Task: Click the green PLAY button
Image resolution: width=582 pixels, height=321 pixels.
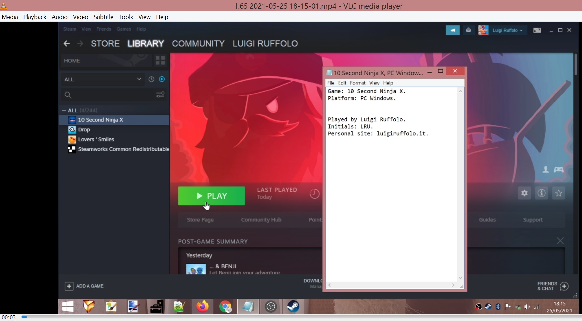Action: (211, 196)
